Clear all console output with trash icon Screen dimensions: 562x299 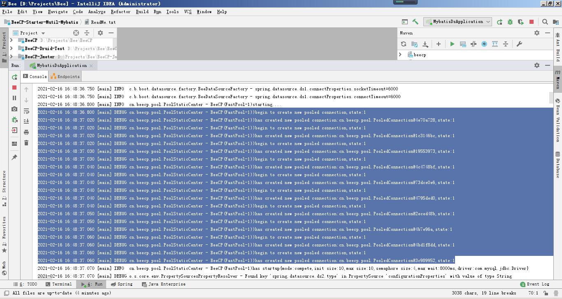(x=26, y=143)
